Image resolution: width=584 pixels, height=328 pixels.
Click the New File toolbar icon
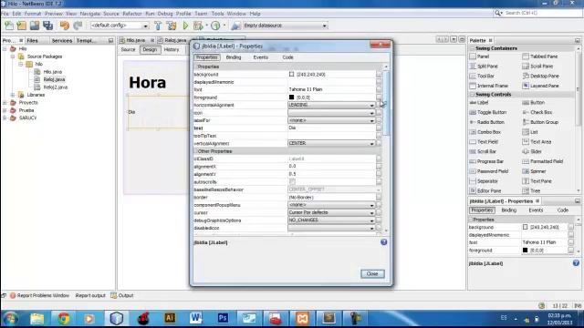click(x=9, y=26)
